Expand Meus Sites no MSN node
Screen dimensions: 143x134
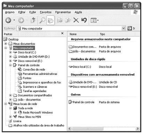pyautogui.click(x=10, y=117)
